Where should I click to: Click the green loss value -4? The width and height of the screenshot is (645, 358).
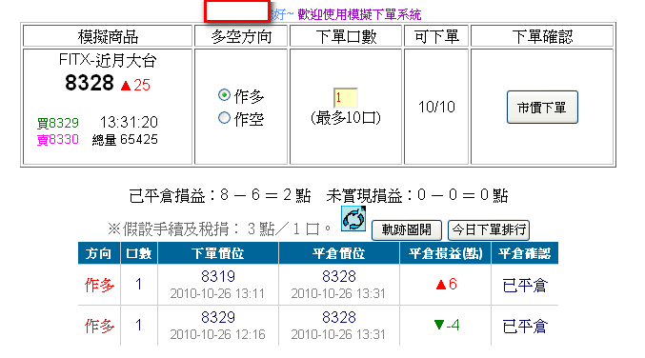[453, 325]
